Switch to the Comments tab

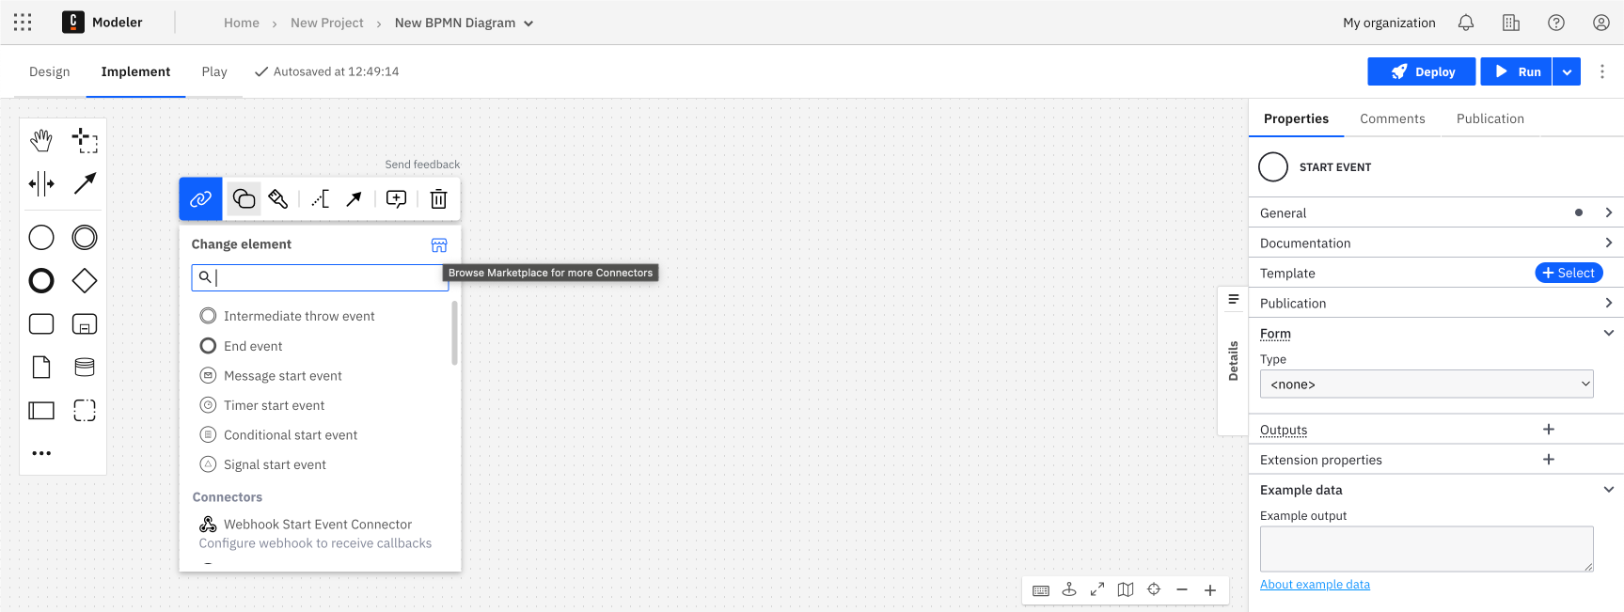click(1392, 118)
